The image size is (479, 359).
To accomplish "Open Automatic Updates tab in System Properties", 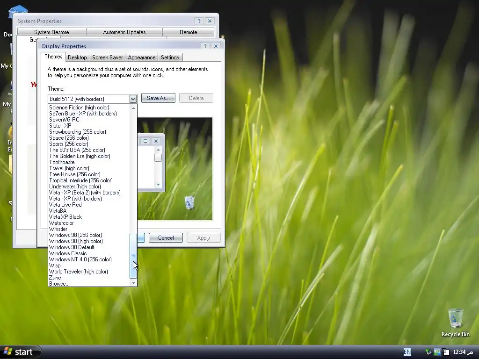I will pyautogui.click(x=124, y=32).
